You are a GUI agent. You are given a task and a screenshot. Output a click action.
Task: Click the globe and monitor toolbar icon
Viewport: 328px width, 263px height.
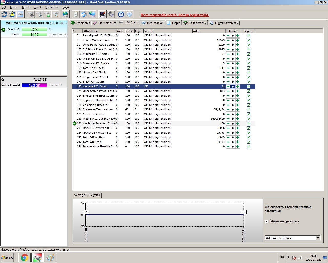(92, 14)
